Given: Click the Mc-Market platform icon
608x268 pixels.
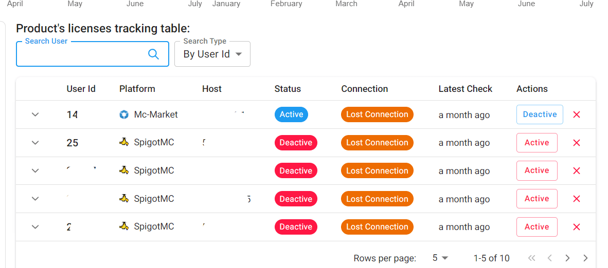Looking at the screenshot, I should pyautogui.click(x=124, y=114).
